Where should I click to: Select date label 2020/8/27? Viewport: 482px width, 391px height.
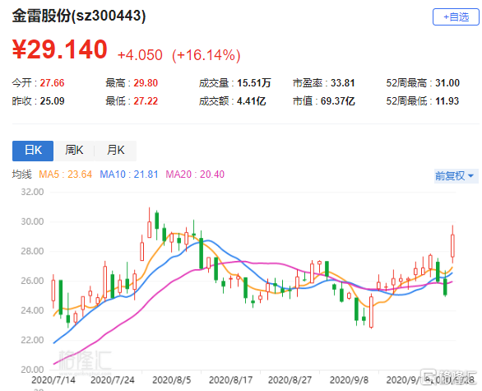[x=290, y=380]
